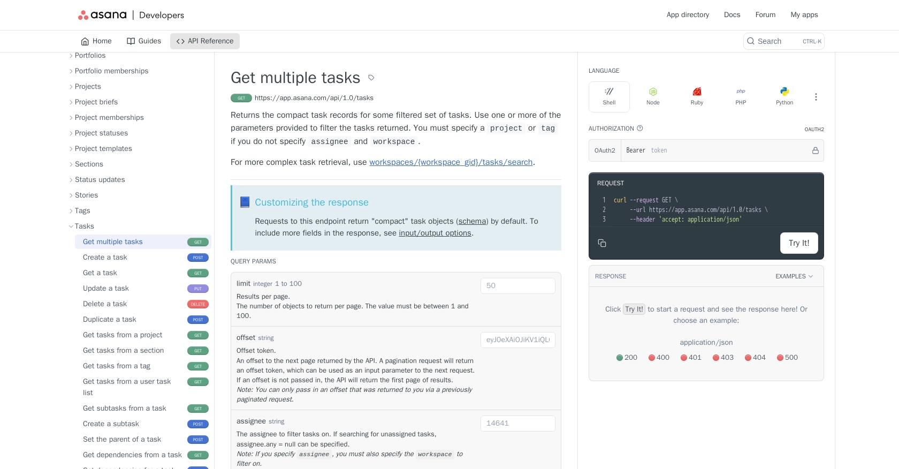This screenshot has height=469, width=899.
Task: Select the Shell language icon
Action: [609, 92]
